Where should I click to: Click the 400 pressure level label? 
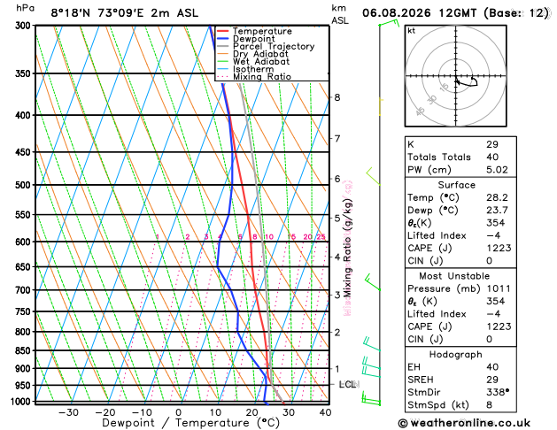click(25, 115)
